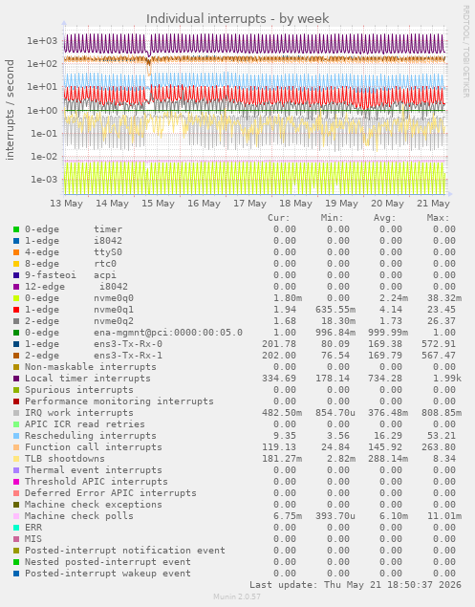The width and height of the screenshot is (475, 607).
Task: Click the cyan ERR legend swatch
Action: coord(16,528)
